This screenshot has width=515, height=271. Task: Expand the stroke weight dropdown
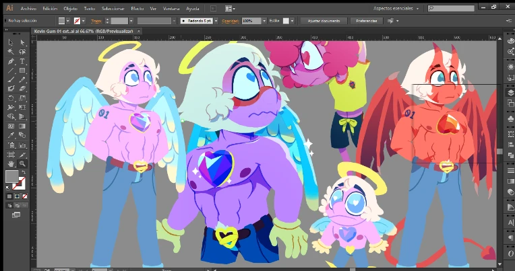coord(131,21)
